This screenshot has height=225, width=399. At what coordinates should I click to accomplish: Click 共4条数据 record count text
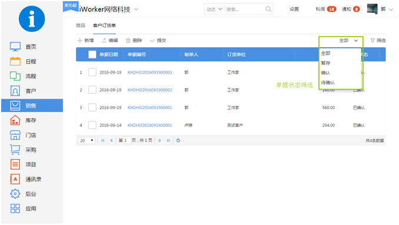374,141
